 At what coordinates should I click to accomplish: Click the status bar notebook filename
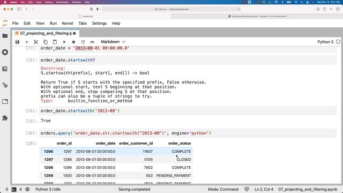point(308,189)
